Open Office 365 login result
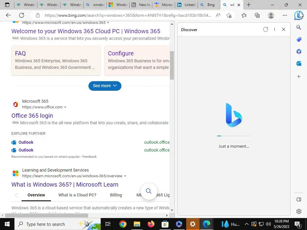The image size is (307, 230). [x=32, y=116]
